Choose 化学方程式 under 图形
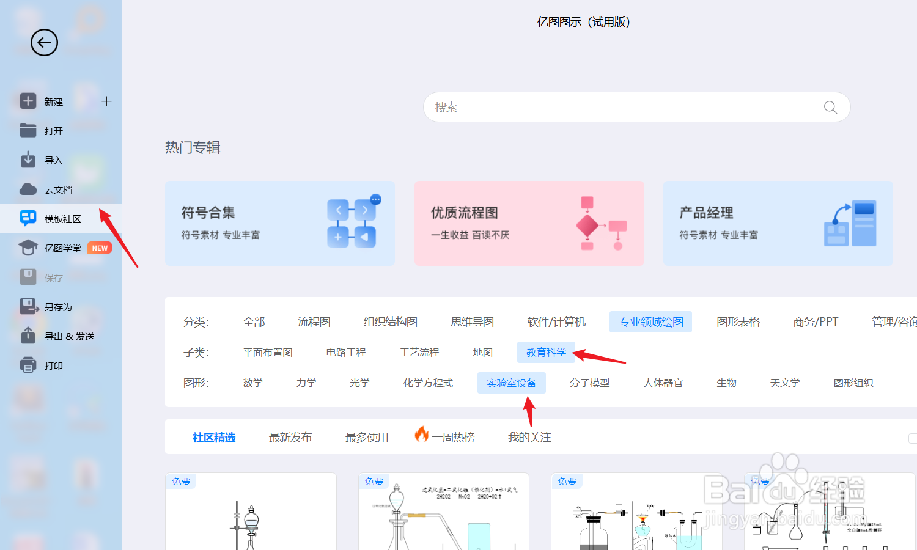Image resolution: width=917 pixels, height=550 pixels. (428, 383)
